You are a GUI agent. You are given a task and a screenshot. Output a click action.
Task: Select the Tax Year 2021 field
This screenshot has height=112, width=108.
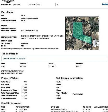(x=46, y=4)
